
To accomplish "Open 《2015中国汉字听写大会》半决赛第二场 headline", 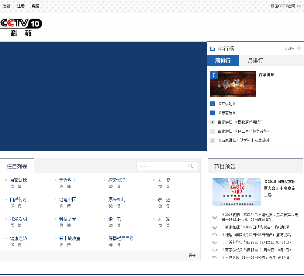I will click(280, 188).
